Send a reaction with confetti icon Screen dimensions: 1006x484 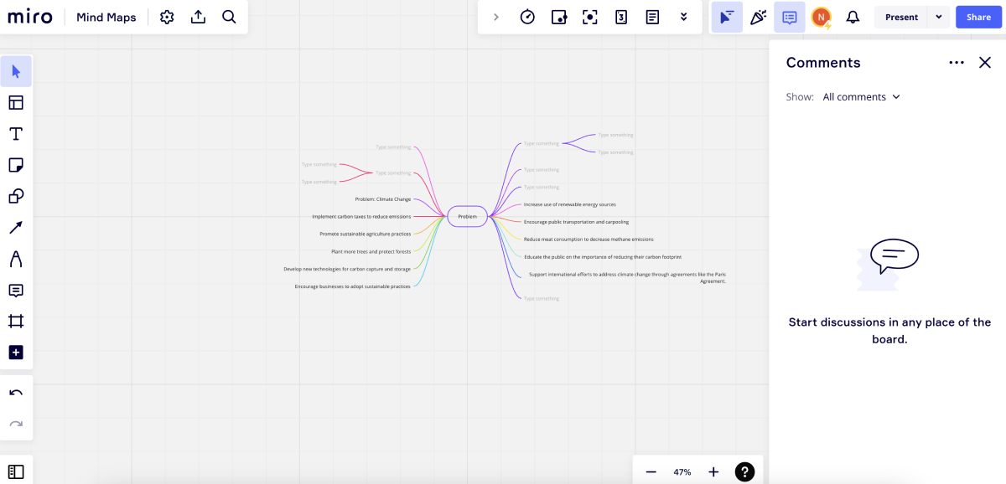(x=759, y=17)
